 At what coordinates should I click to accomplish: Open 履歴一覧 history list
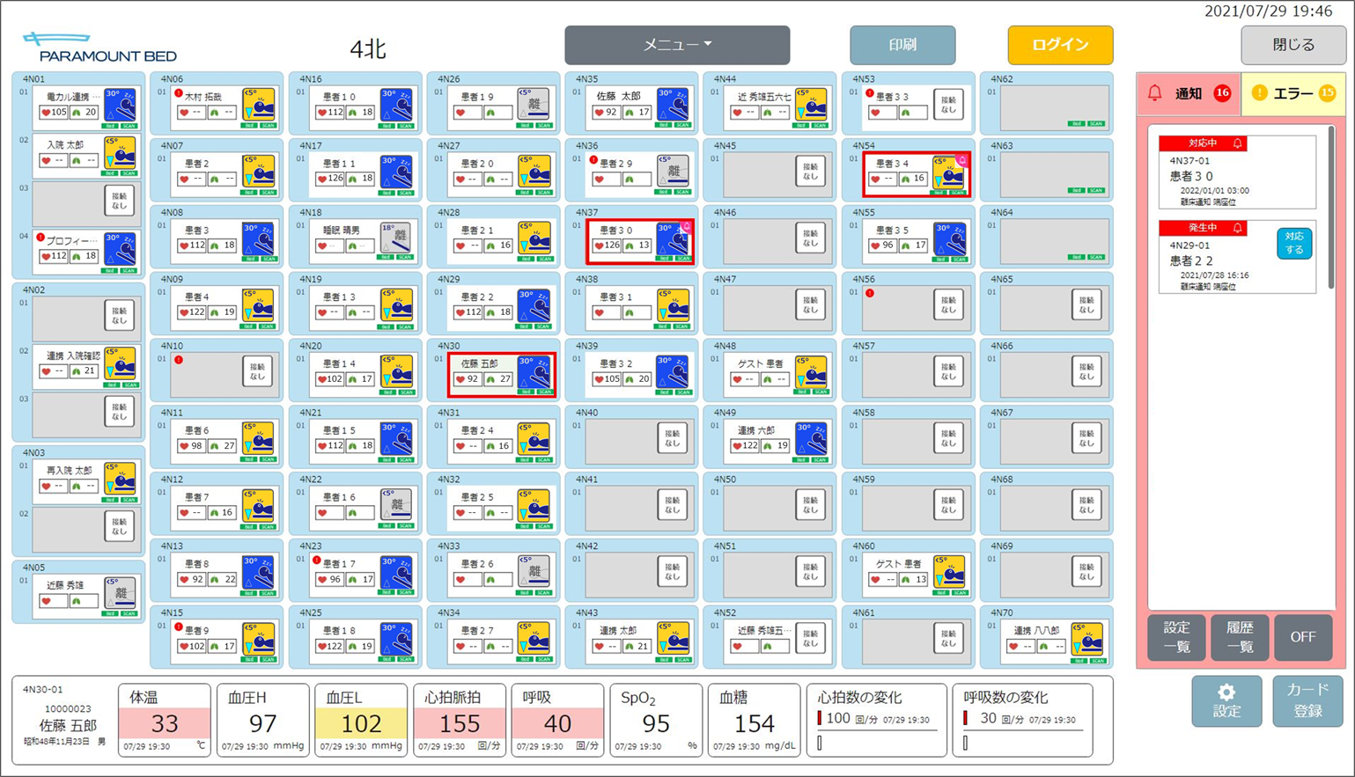1239,637
